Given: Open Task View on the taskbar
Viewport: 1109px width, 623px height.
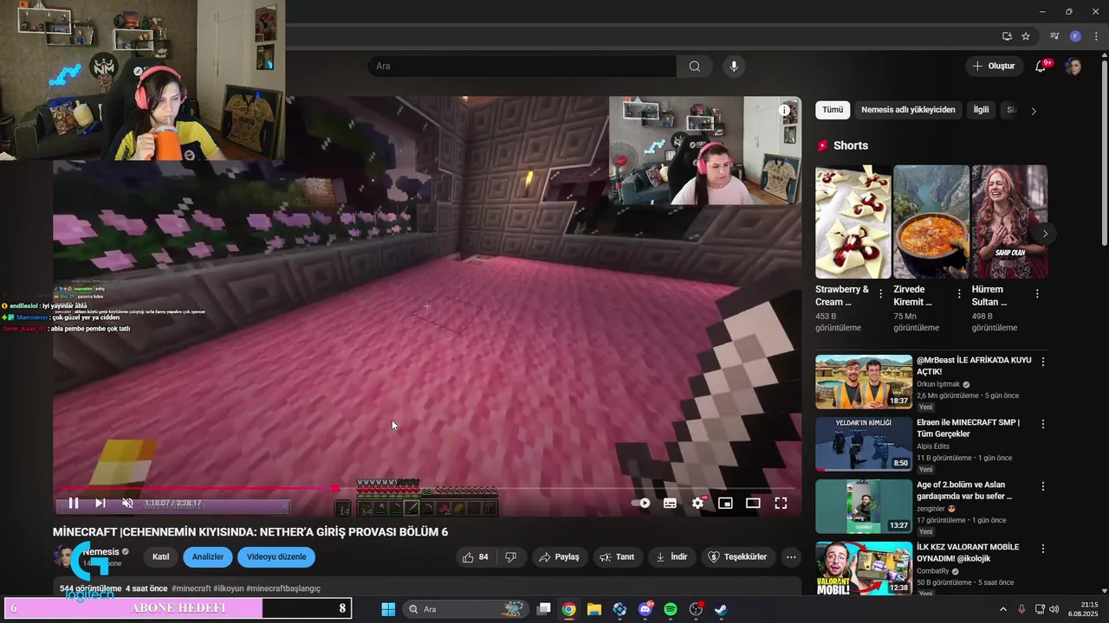Looking at the screenshot, I should pyautogui.click(x=544, y=609).
